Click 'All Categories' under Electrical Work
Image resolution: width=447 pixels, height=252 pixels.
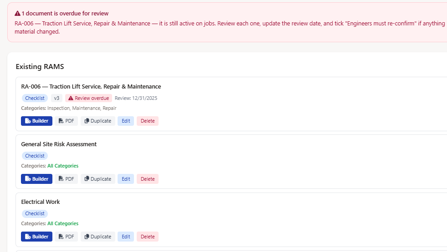click(x=63, y=223)
